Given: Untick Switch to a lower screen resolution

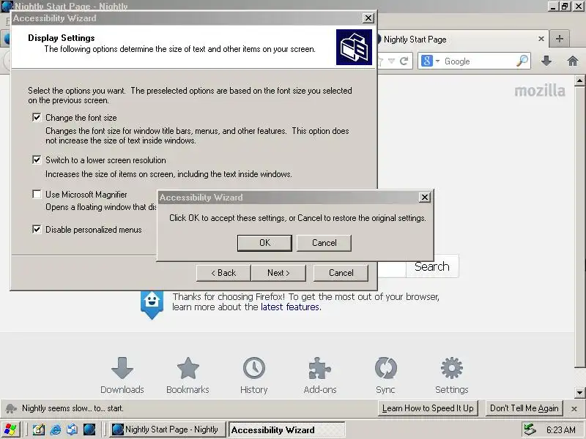Looking at the screenshot, I should [37, 160].
